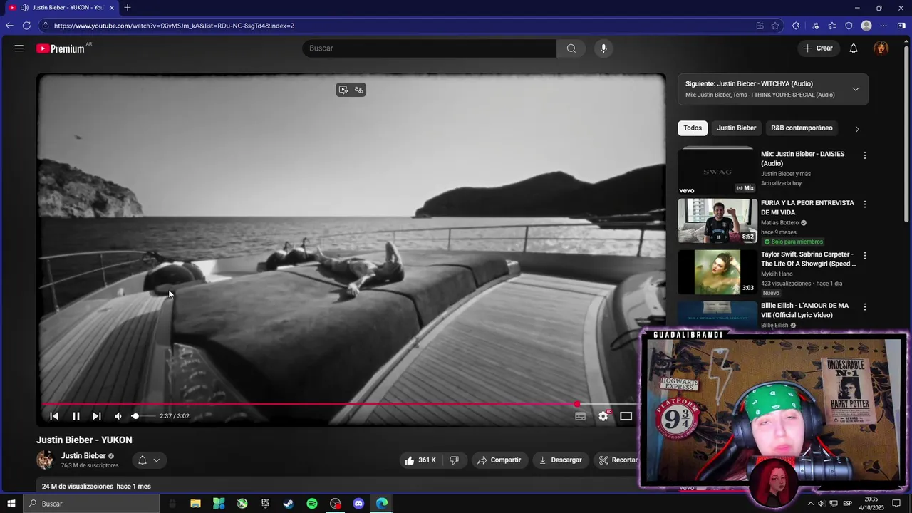Show hidden system tray icons
Viewport: 912px width, 513px height.
tap(810, 504)
